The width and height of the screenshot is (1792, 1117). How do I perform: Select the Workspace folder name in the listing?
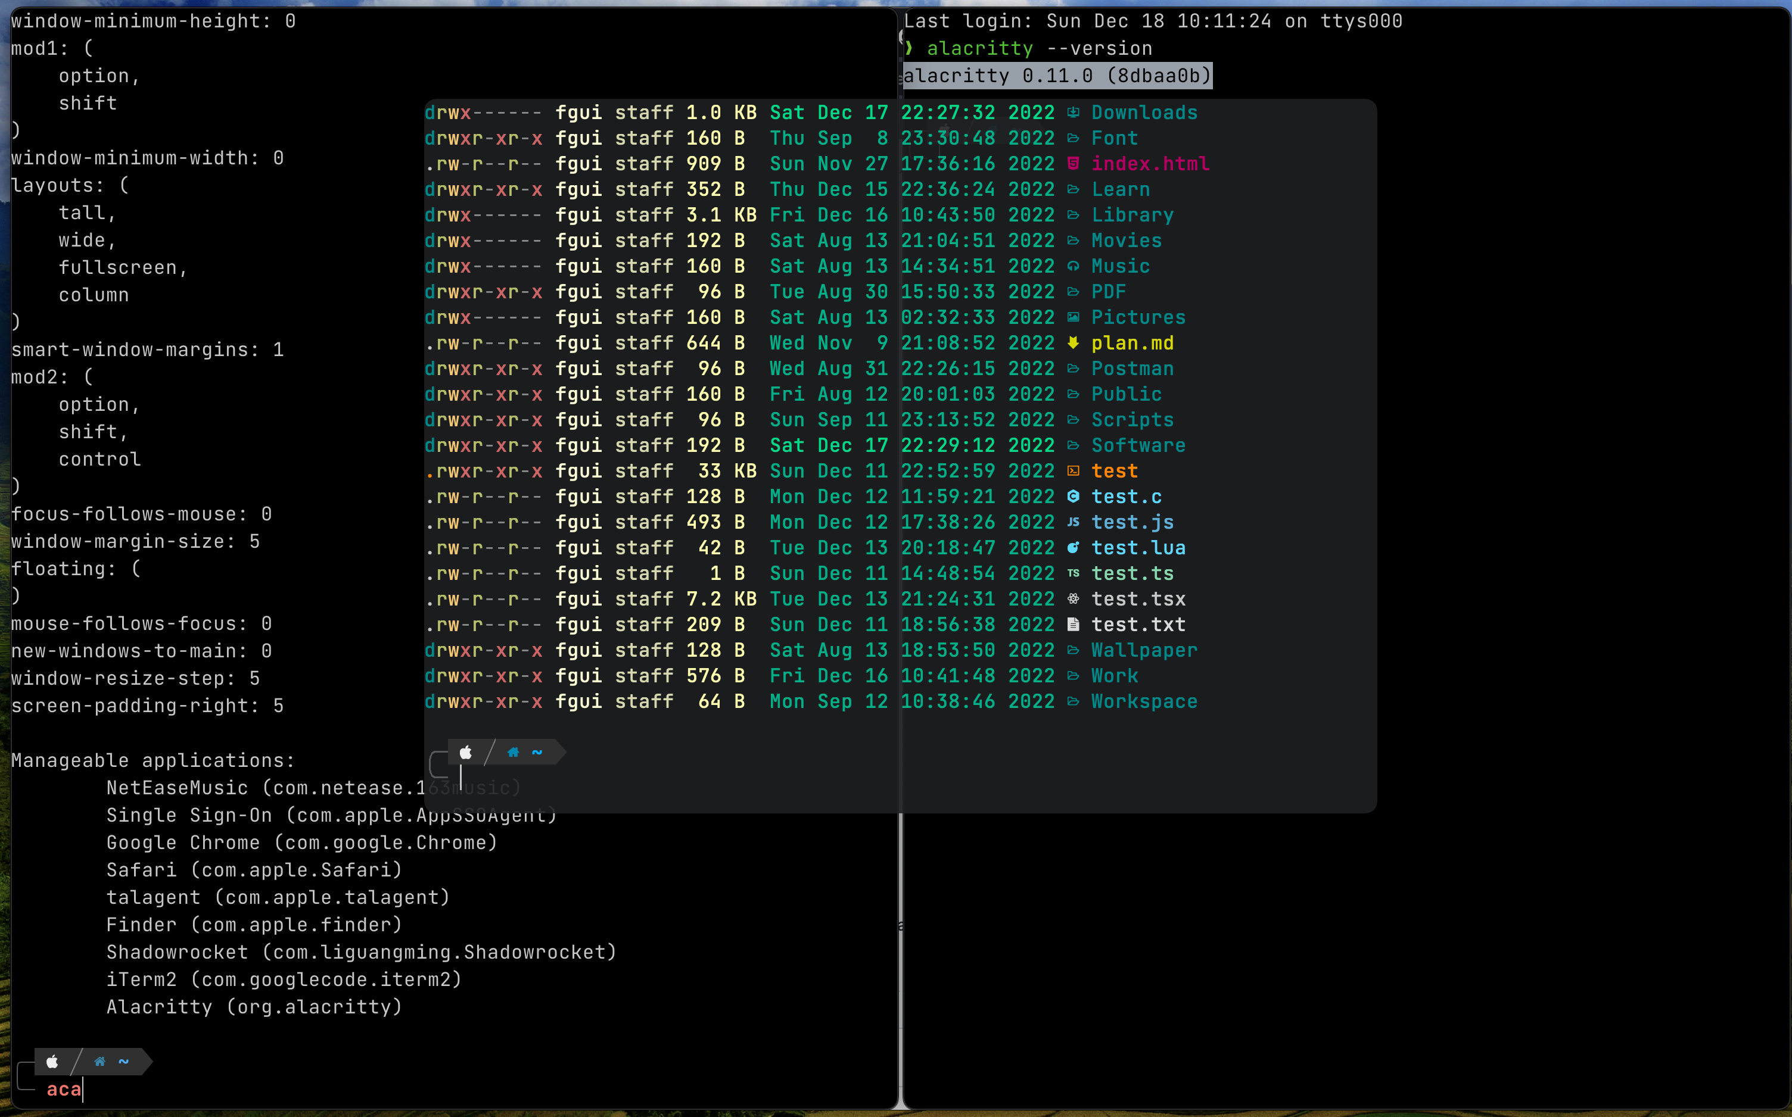click(x=1144, y=702)
